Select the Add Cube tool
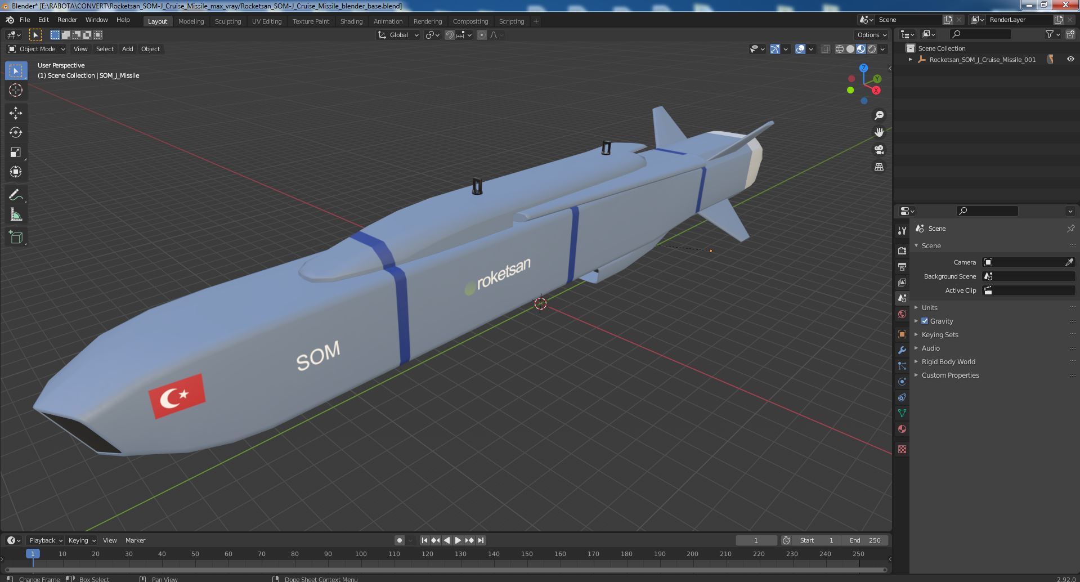Viewport: 1080px width, 582px height. pyautogui.click(x=16, y=237)
